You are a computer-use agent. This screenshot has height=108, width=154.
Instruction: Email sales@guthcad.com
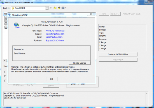point(54,37)
